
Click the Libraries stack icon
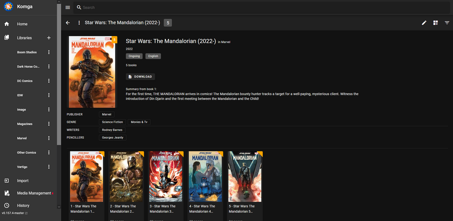[x=7, y=38]
